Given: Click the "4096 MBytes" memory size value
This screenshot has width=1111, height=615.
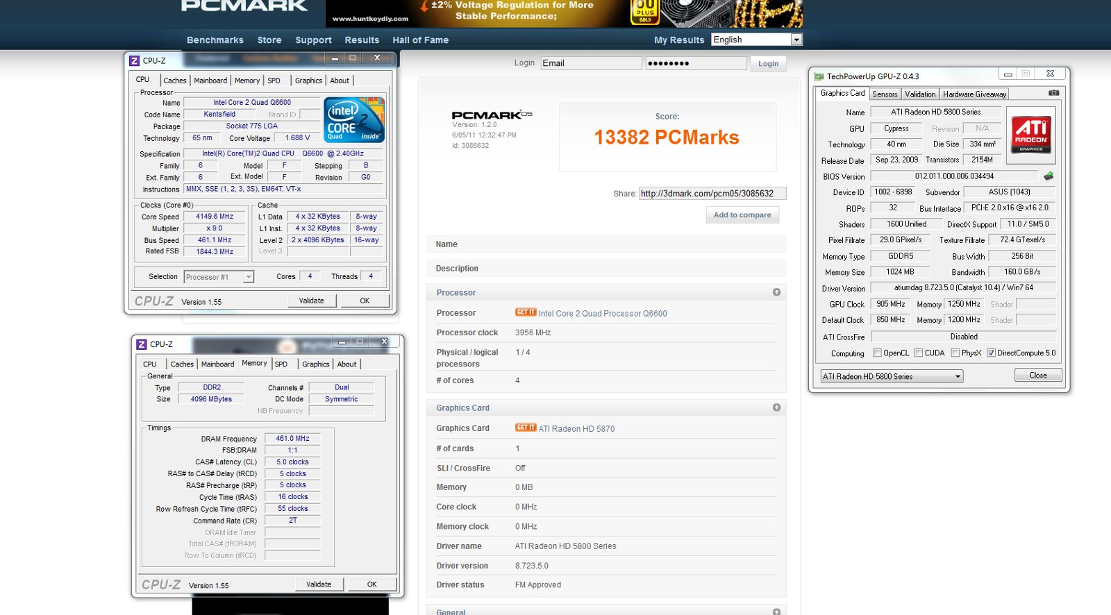Looking at the screenshot, I should (x=211, y=399).
